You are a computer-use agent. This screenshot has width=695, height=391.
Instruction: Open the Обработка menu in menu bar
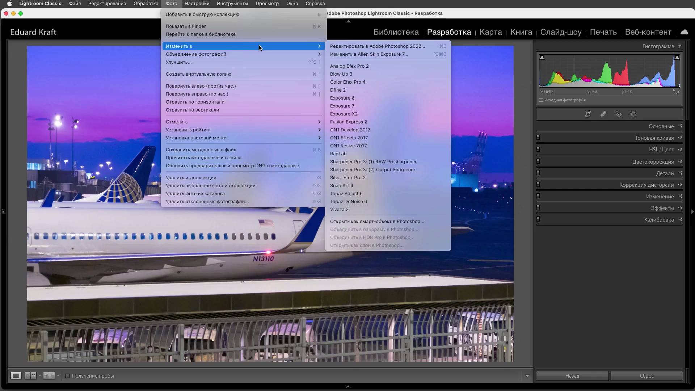point(146,4)
